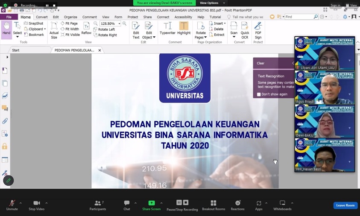Open the security lock panel
Viewport: 360px width, 216px height.
(x=5, y=146)
